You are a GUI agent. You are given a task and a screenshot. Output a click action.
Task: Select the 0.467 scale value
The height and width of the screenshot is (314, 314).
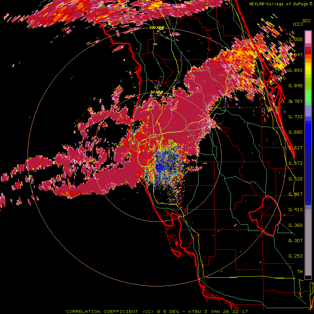(x=296, y=194)
